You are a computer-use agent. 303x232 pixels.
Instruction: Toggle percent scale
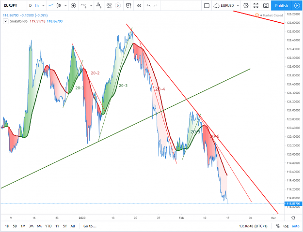[278, 226]
